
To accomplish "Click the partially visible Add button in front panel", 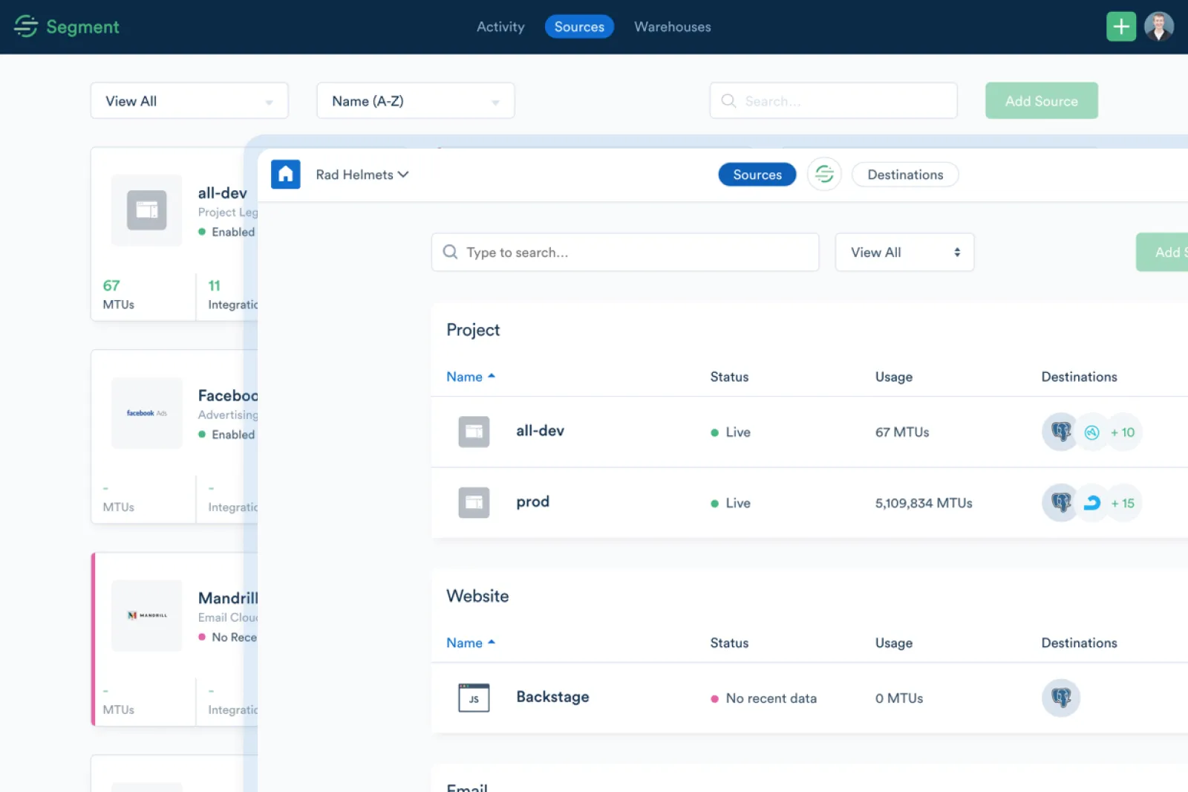I will [x=1163, y=252].
